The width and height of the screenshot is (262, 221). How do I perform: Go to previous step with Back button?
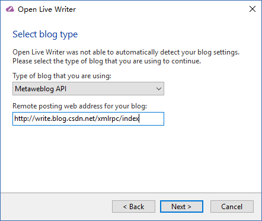[133, 207]
